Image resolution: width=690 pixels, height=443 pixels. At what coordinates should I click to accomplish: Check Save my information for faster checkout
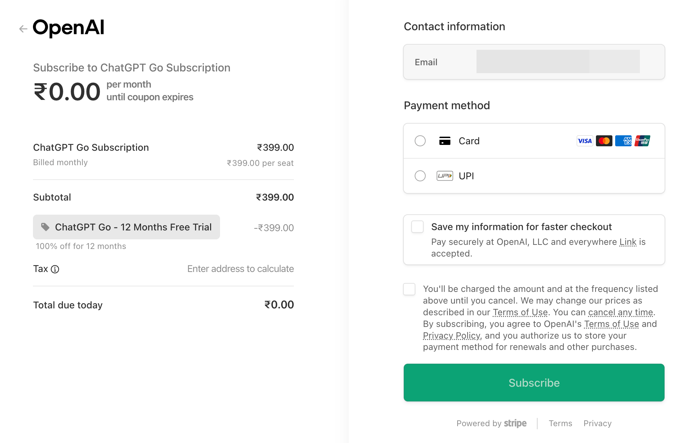[x=417, y=227]
